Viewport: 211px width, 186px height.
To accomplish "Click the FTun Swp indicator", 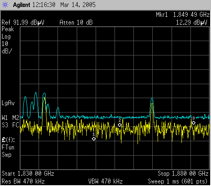I will [x=8, y=151].
